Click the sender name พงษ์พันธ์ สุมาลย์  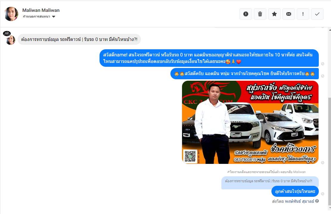click(299, 202)
